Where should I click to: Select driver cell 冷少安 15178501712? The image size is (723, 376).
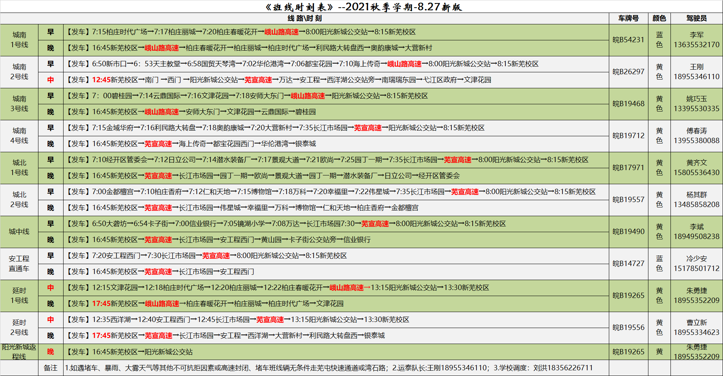pyautogui.click(x=696, y=264)
